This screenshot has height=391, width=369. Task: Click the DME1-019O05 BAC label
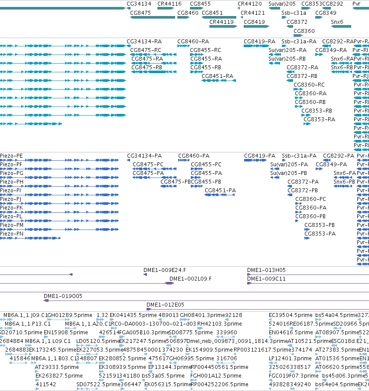(63, 296)
